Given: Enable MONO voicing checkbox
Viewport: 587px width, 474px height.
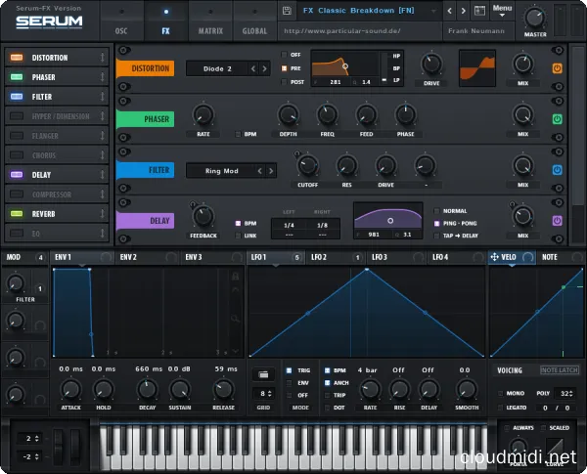Looking at the screenshot, I should (x=501, y=393).
